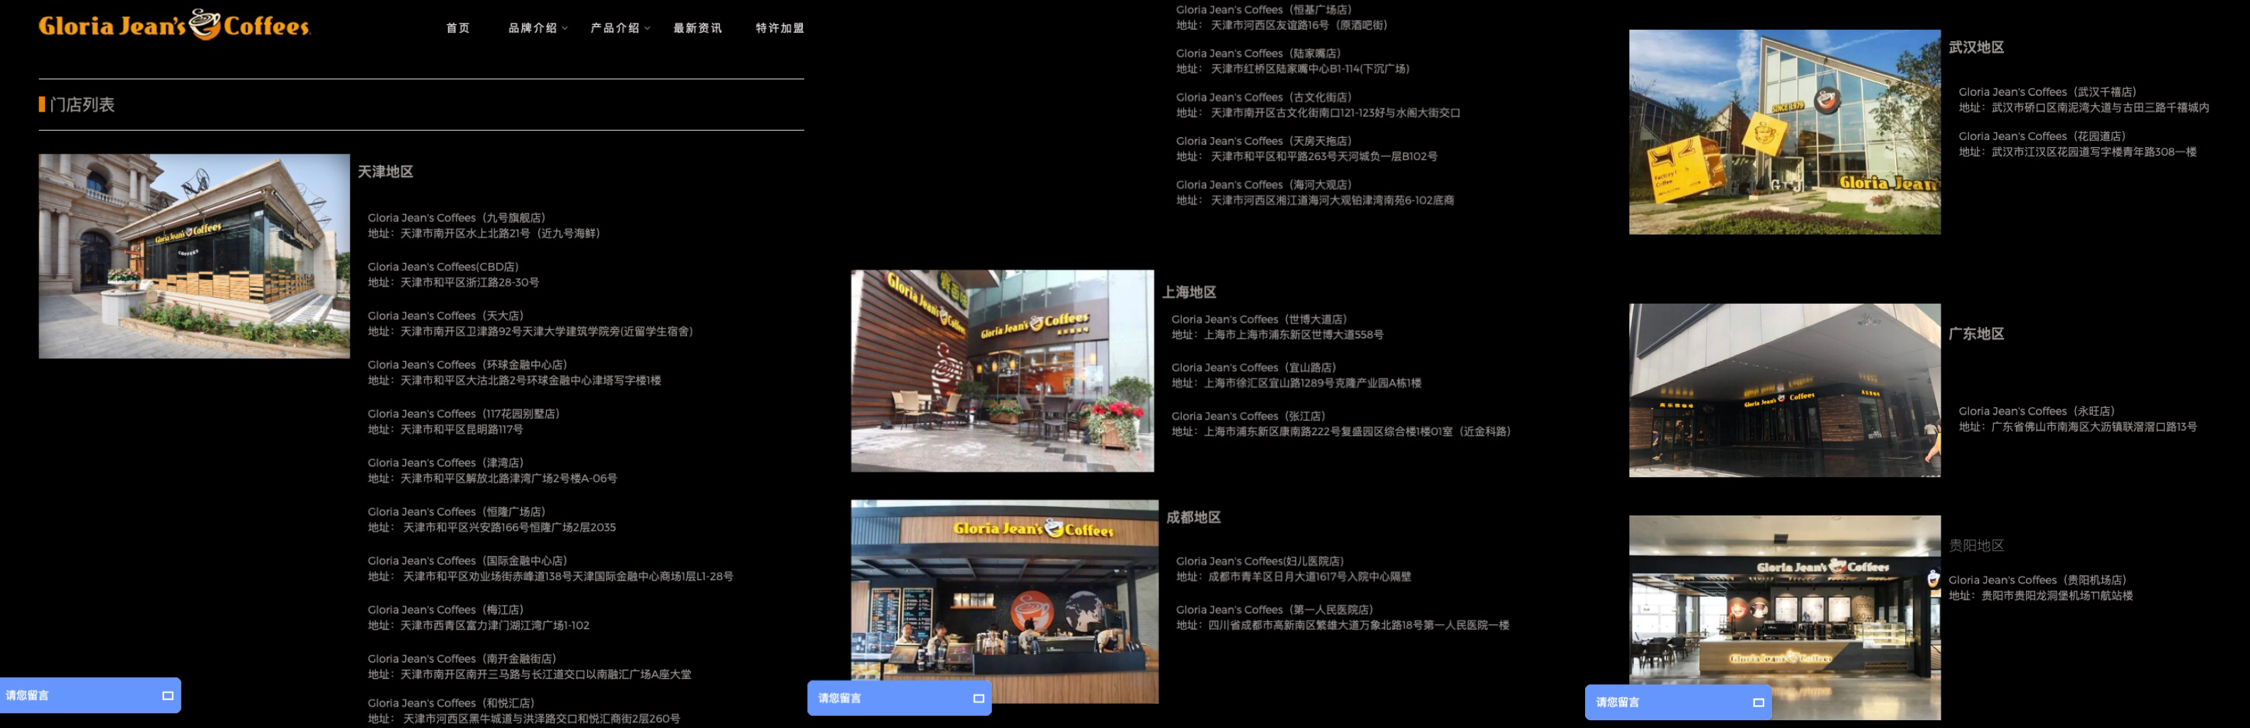Screen dimensions: 2250x728
Task: Click the 和悦汇店 store name
Action: click(451, 702)
